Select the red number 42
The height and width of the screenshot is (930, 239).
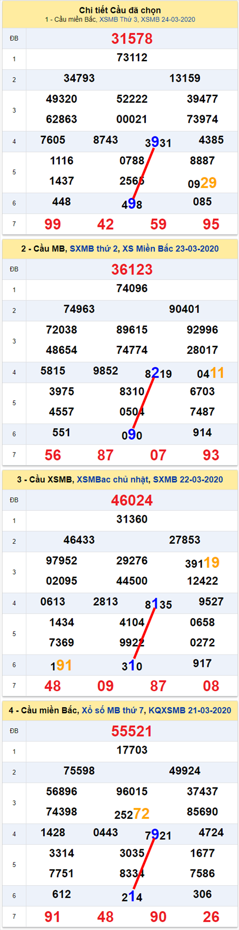pyautogui.click(x=106, y=224)
